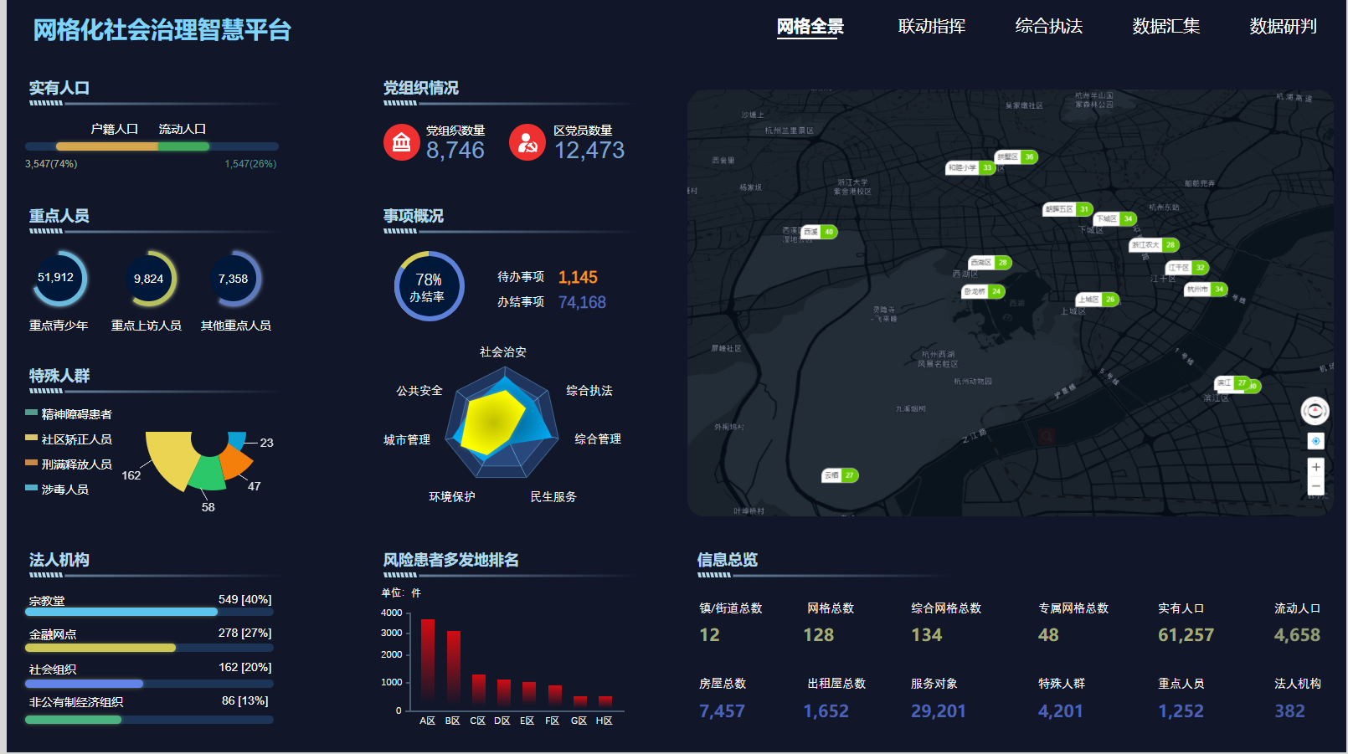The width and height of the screenshot is (1348, 754).
Task: Select the 朝晖五区 31 map marker
Action: (x=1068, y=209)
